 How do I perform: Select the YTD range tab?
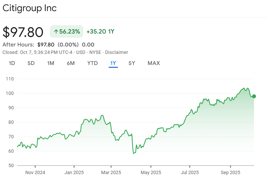pos(92,63)
